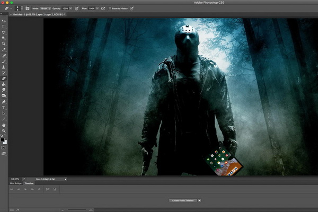Select the Path Selection tool
This screenshot has width=318, height=212.
(4, 113)
